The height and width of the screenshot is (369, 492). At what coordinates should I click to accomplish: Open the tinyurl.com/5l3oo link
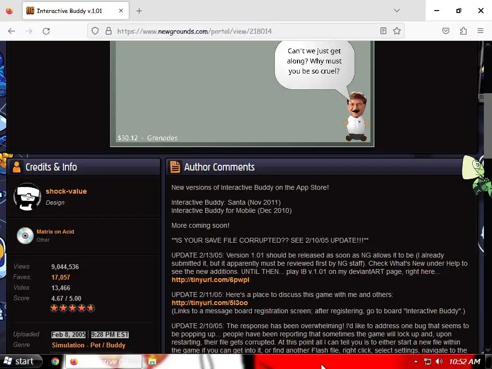209,303
